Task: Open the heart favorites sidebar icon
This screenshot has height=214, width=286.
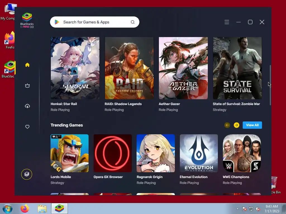Action: tap(27, 127)
